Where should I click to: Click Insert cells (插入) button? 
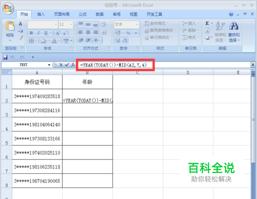(x=191, y=23)
